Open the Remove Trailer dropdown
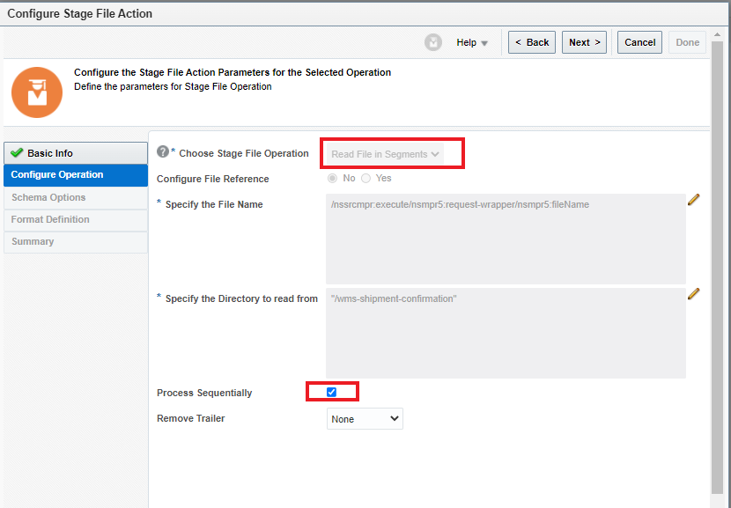731x508 pixels. point(365,419)
